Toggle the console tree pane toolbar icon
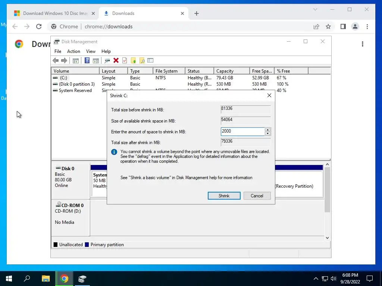382x286 pixels. pos(75,61)
